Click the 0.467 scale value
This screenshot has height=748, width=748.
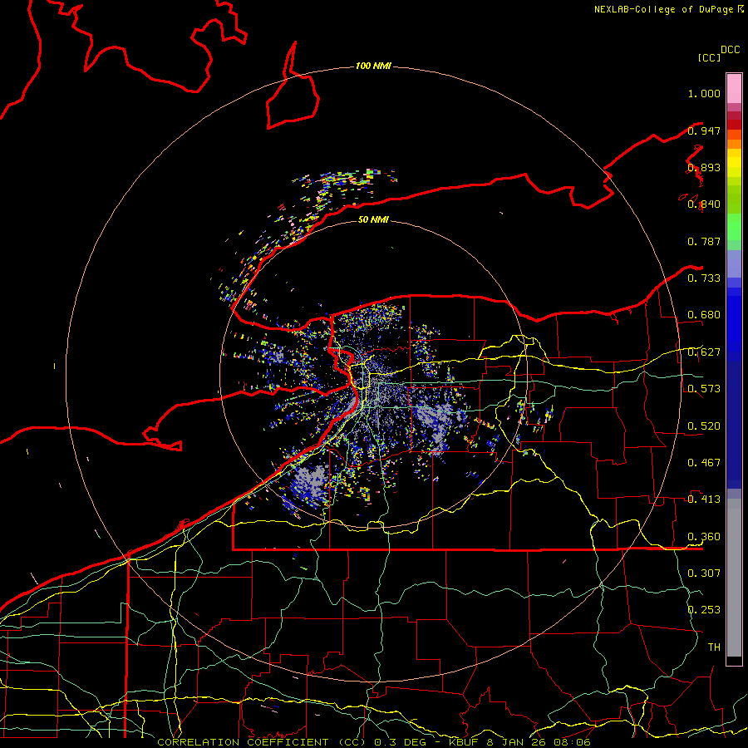[704, 463]
